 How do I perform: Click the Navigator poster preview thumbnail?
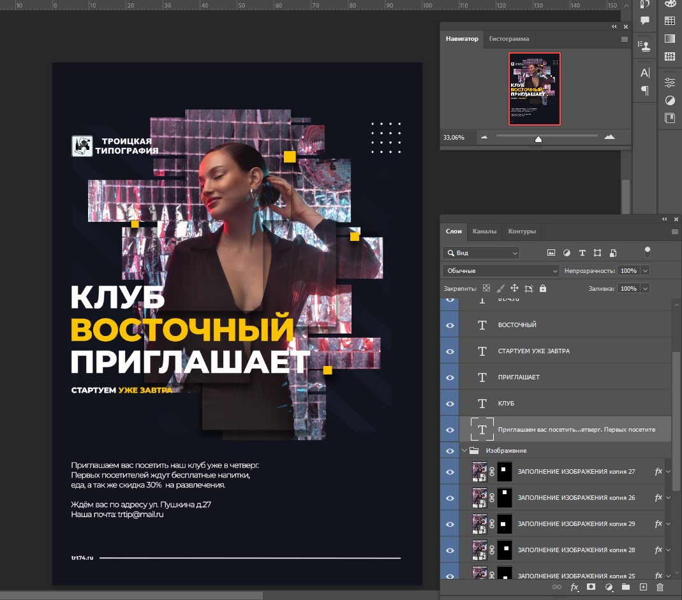point(535,89)
